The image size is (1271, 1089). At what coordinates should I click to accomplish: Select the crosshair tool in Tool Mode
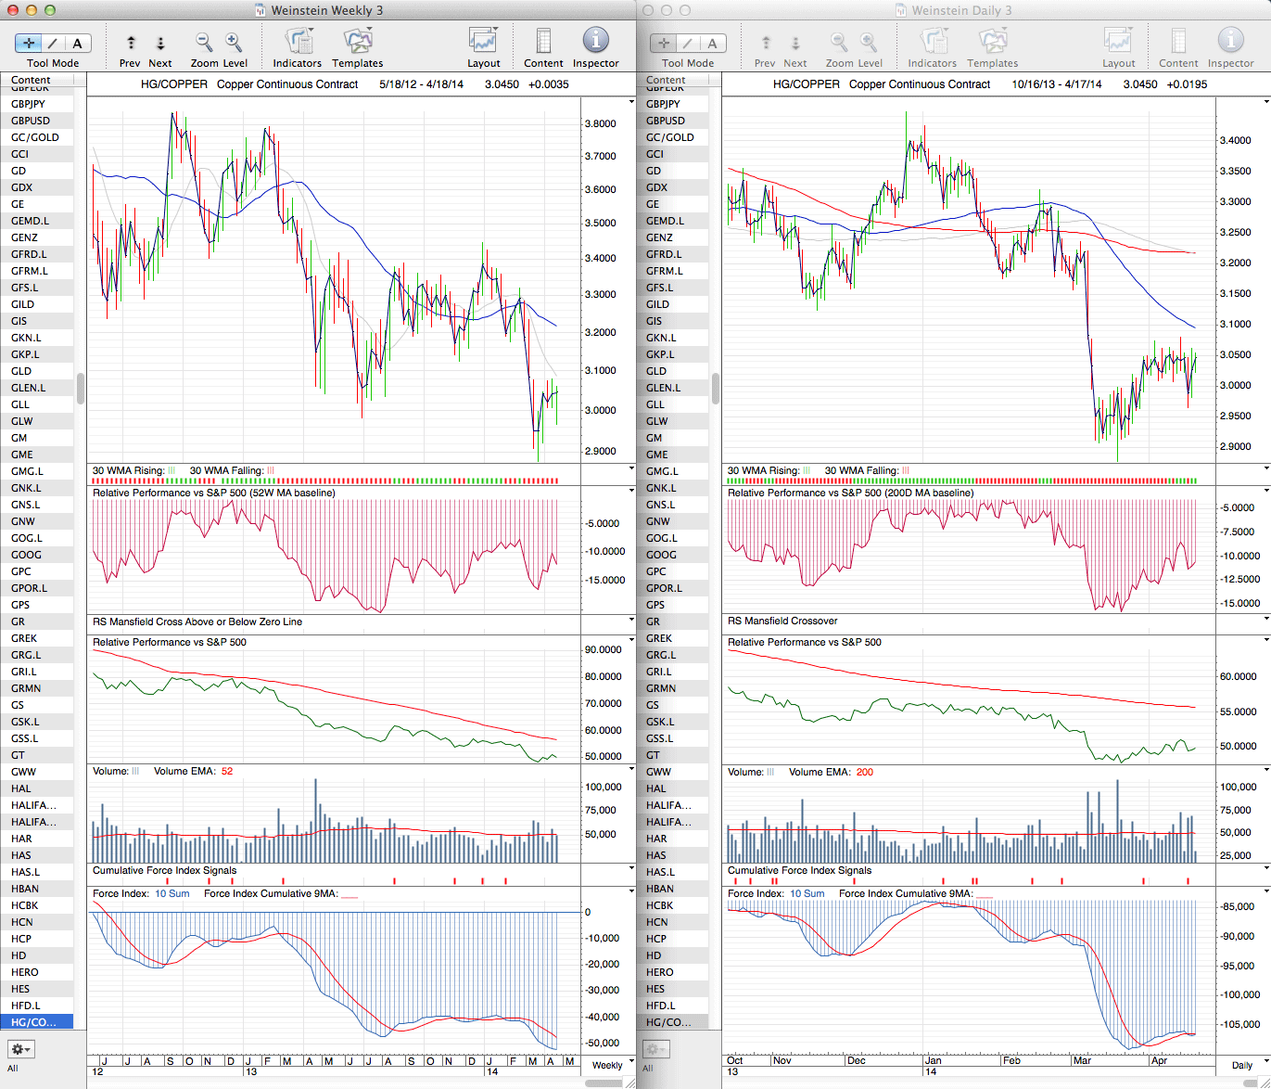point(29,44)
